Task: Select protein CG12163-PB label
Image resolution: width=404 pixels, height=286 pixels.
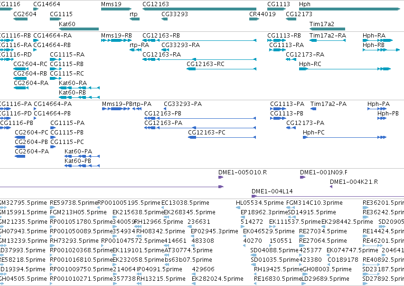Action: coord(162,113)
